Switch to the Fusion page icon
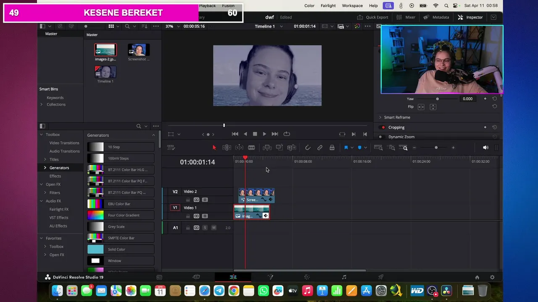Screen dimensions: 538x302 click(x=270, y=277)
